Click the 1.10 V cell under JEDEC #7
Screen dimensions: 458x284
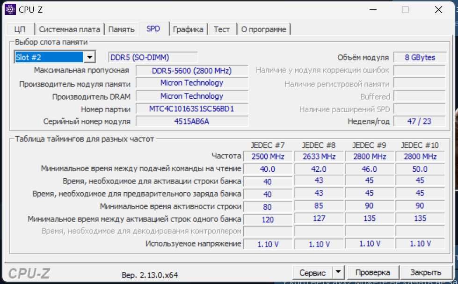[268, 244]
